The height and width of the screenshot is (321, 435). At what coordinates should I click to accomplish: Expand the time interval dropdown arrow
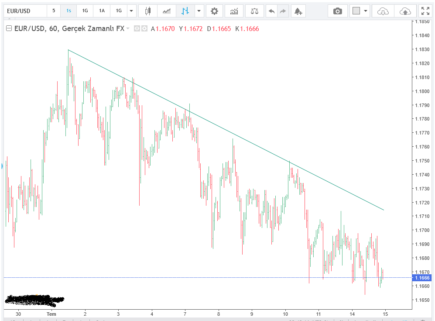[x=132, y=11]
